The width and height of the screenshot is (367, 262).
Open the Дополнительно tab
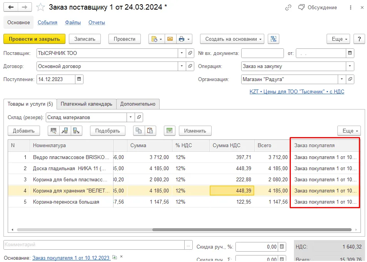click(138, 104)
